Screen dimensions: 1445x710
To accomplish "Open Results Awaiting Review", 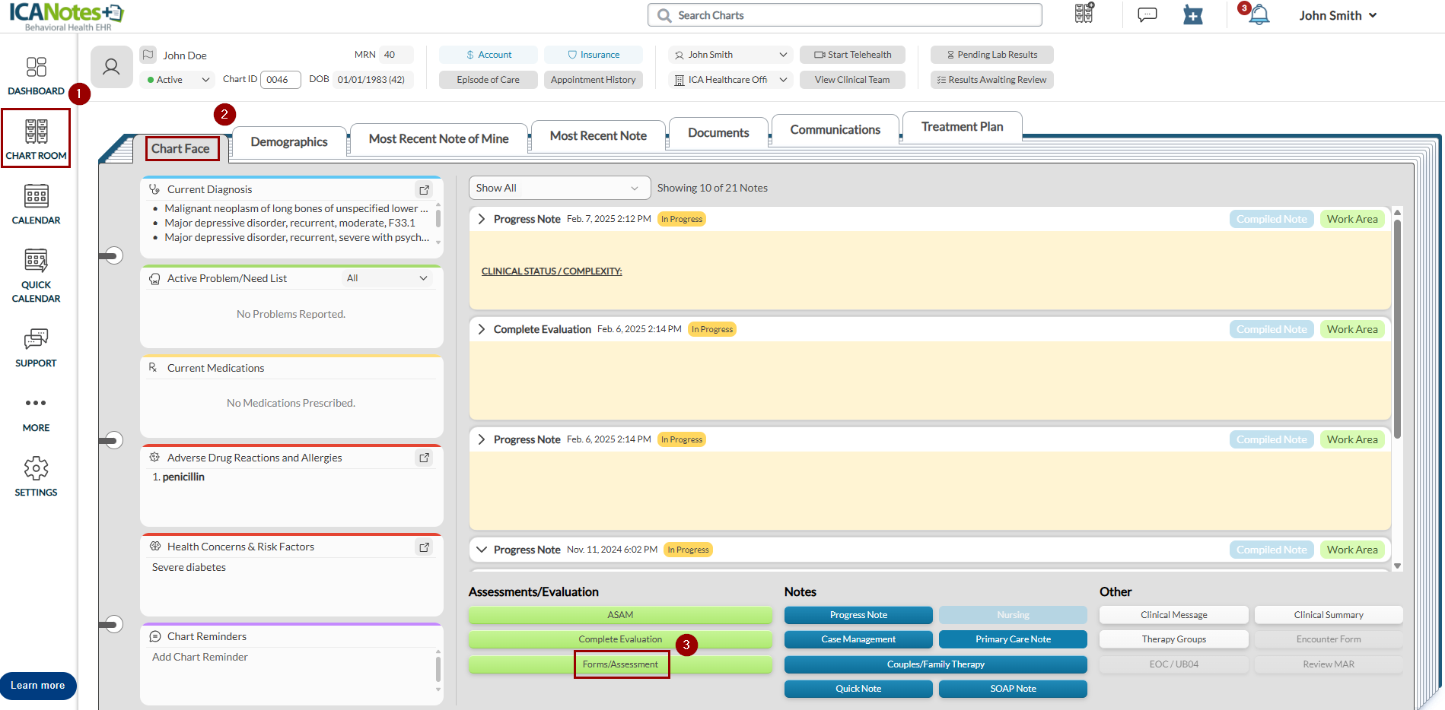I will click(x=992, y=80).
